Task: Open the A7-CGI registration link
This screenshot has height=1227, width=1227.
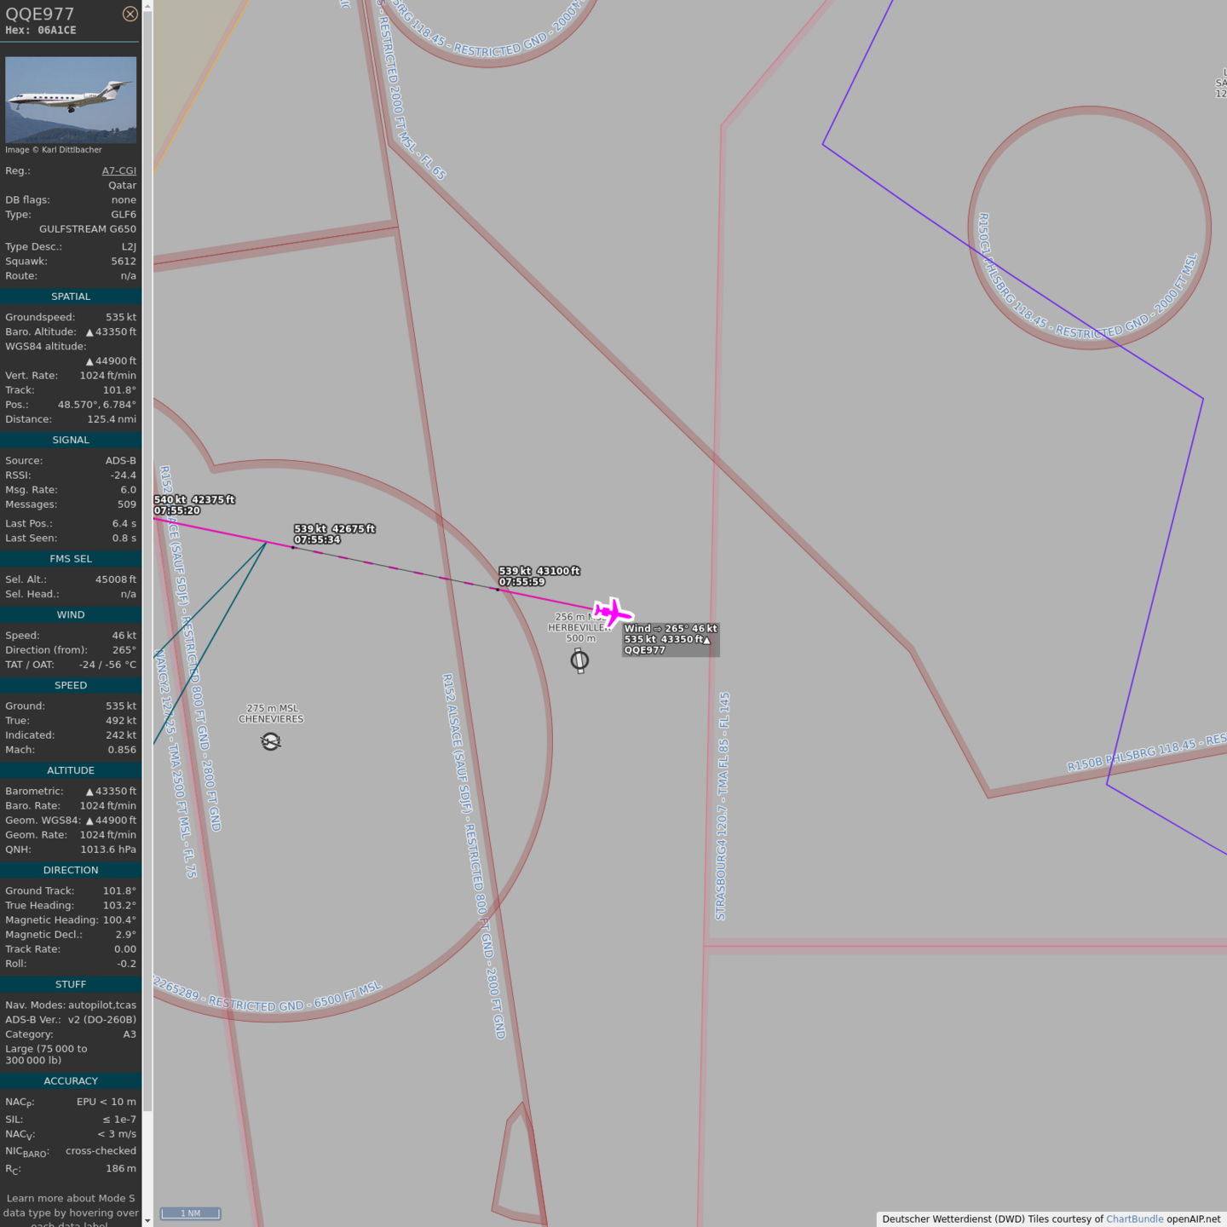Action: 118,170
